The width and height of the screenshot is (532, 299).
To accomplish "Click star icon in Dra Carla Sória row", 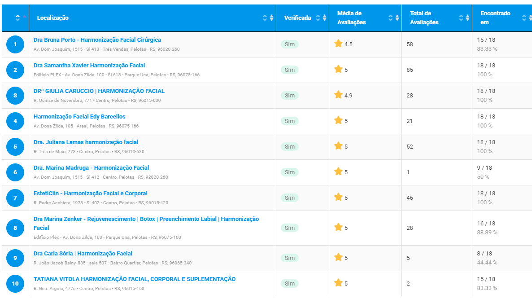I will coord(338,257).
